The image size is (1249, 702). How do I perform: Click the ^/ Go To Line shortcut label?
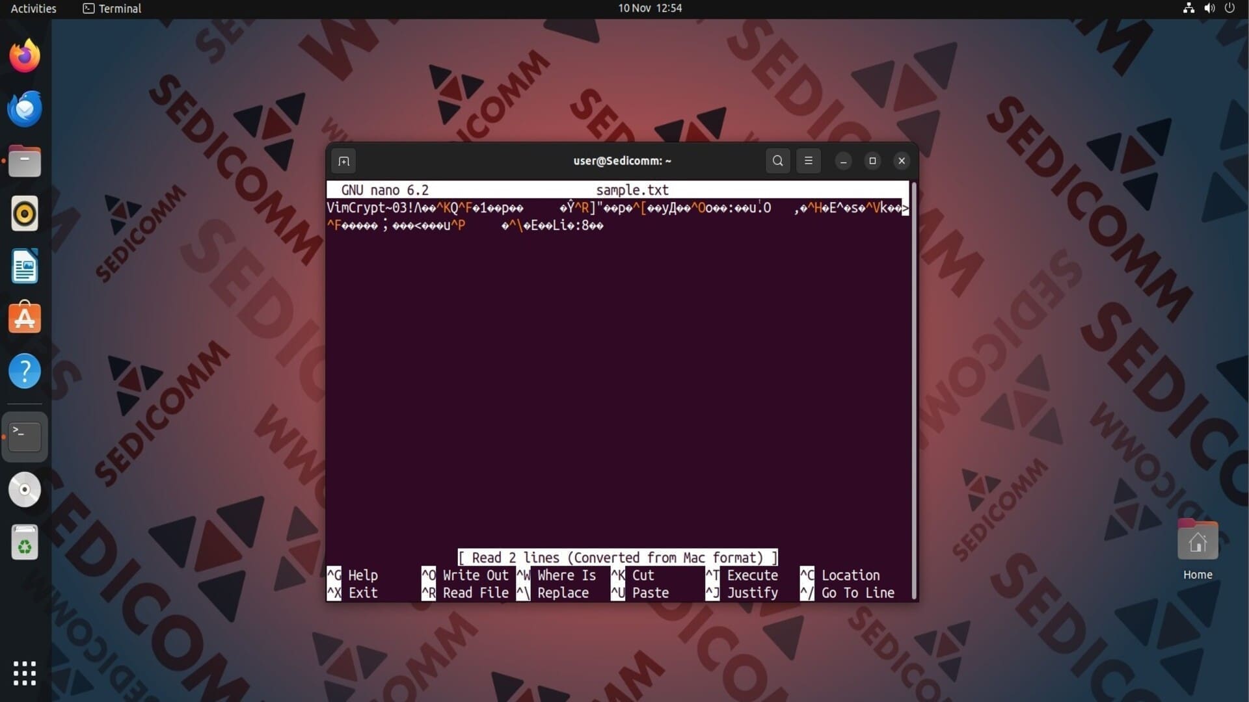pos(848,593)
